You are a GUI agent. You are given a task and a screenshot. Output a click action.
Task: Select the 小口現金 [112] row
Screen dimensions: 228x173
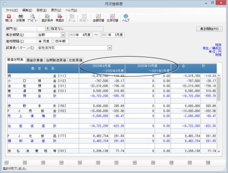112,81
